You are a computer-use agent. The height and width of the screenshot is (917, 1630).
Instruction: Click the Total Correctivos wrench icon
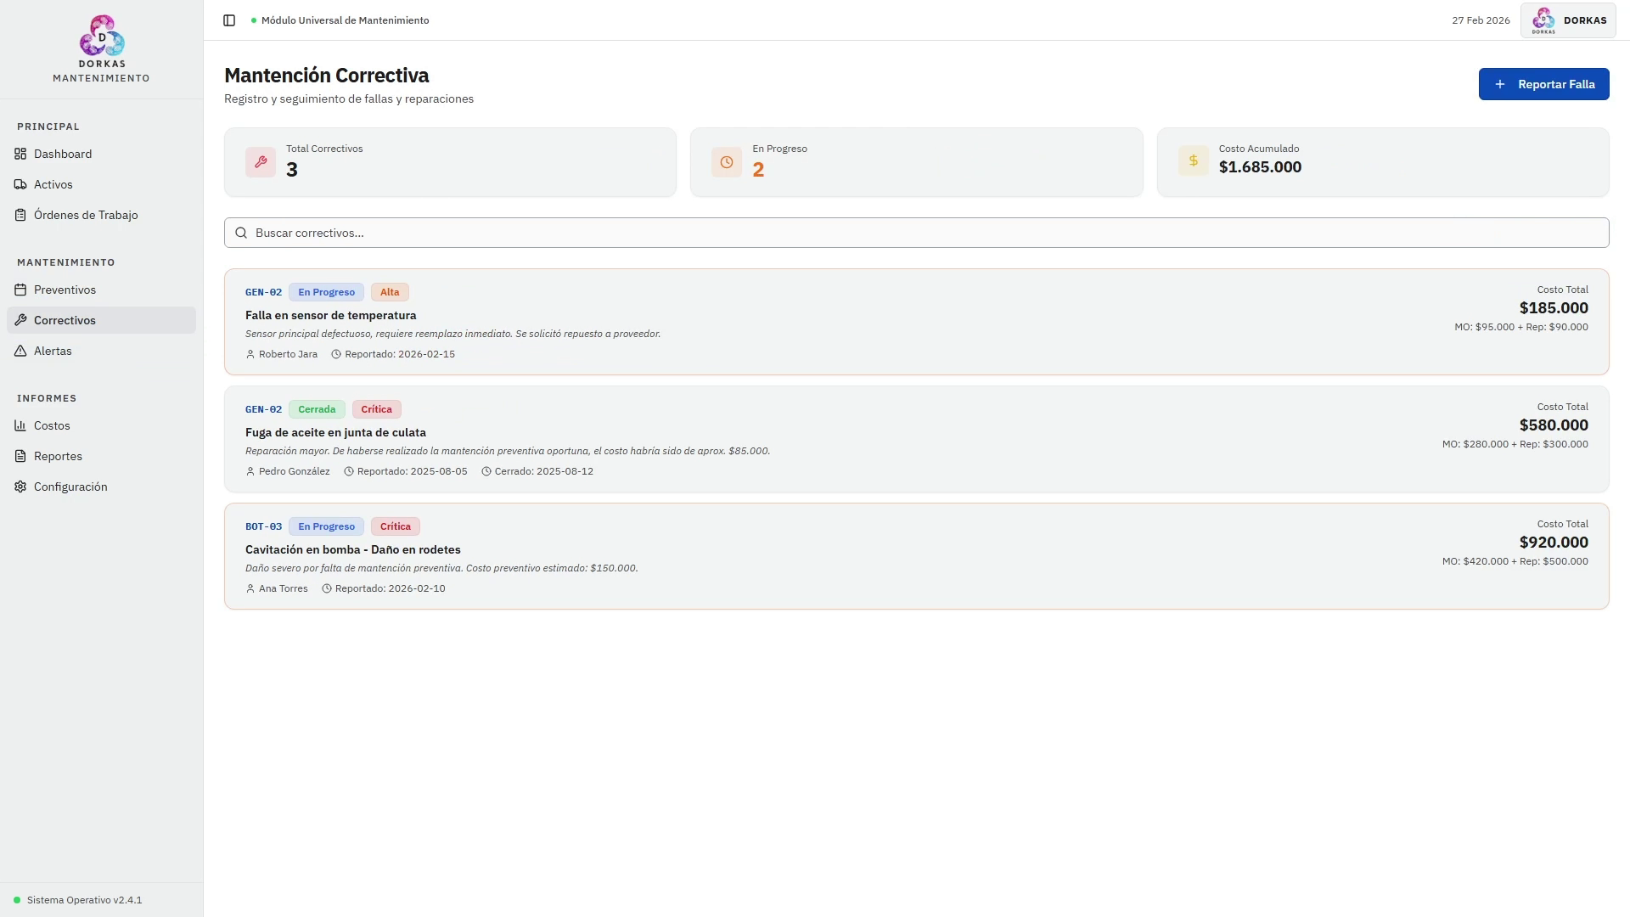tap(261, 162)
